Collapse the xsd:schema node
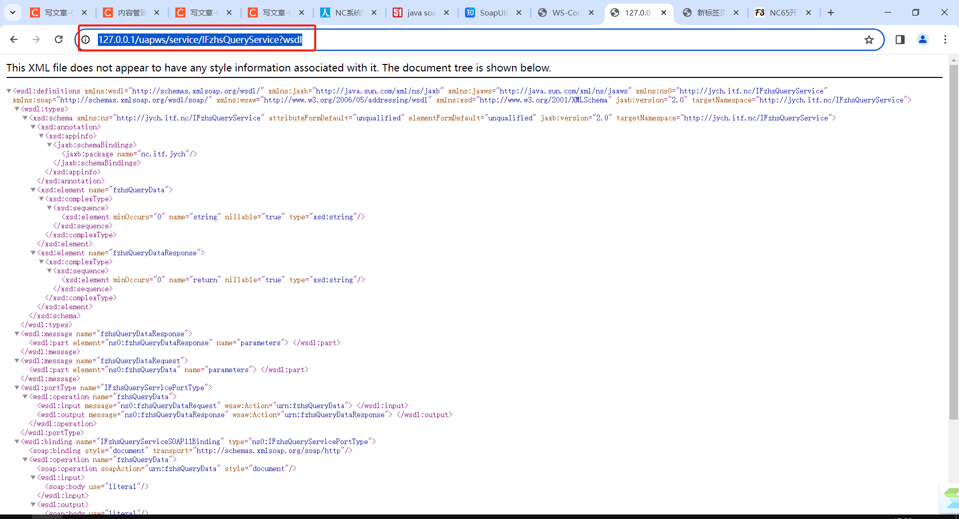The height and width of the screenshot is (519, 959). [x=25, y=118]
